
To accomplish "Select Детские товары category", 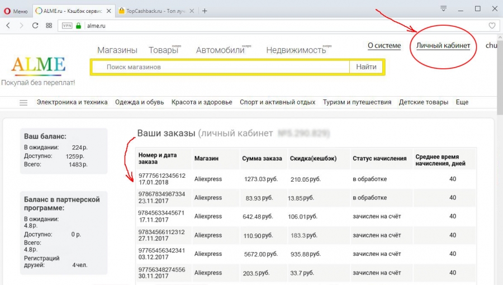I will (424, 102).
